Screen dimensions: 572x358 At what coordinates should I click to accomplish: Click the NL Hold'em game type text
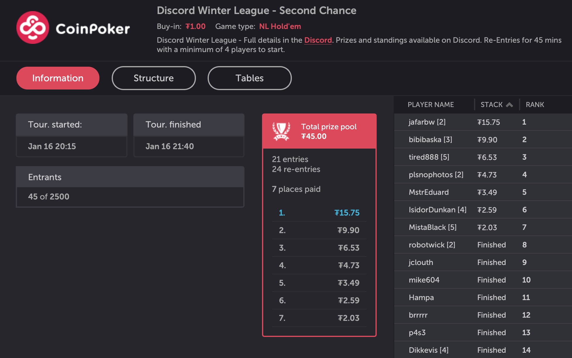pyautogui.click(x=280, y=26)
